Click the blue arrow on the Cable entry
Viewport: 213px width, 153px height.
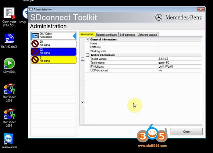coord(74,36)
